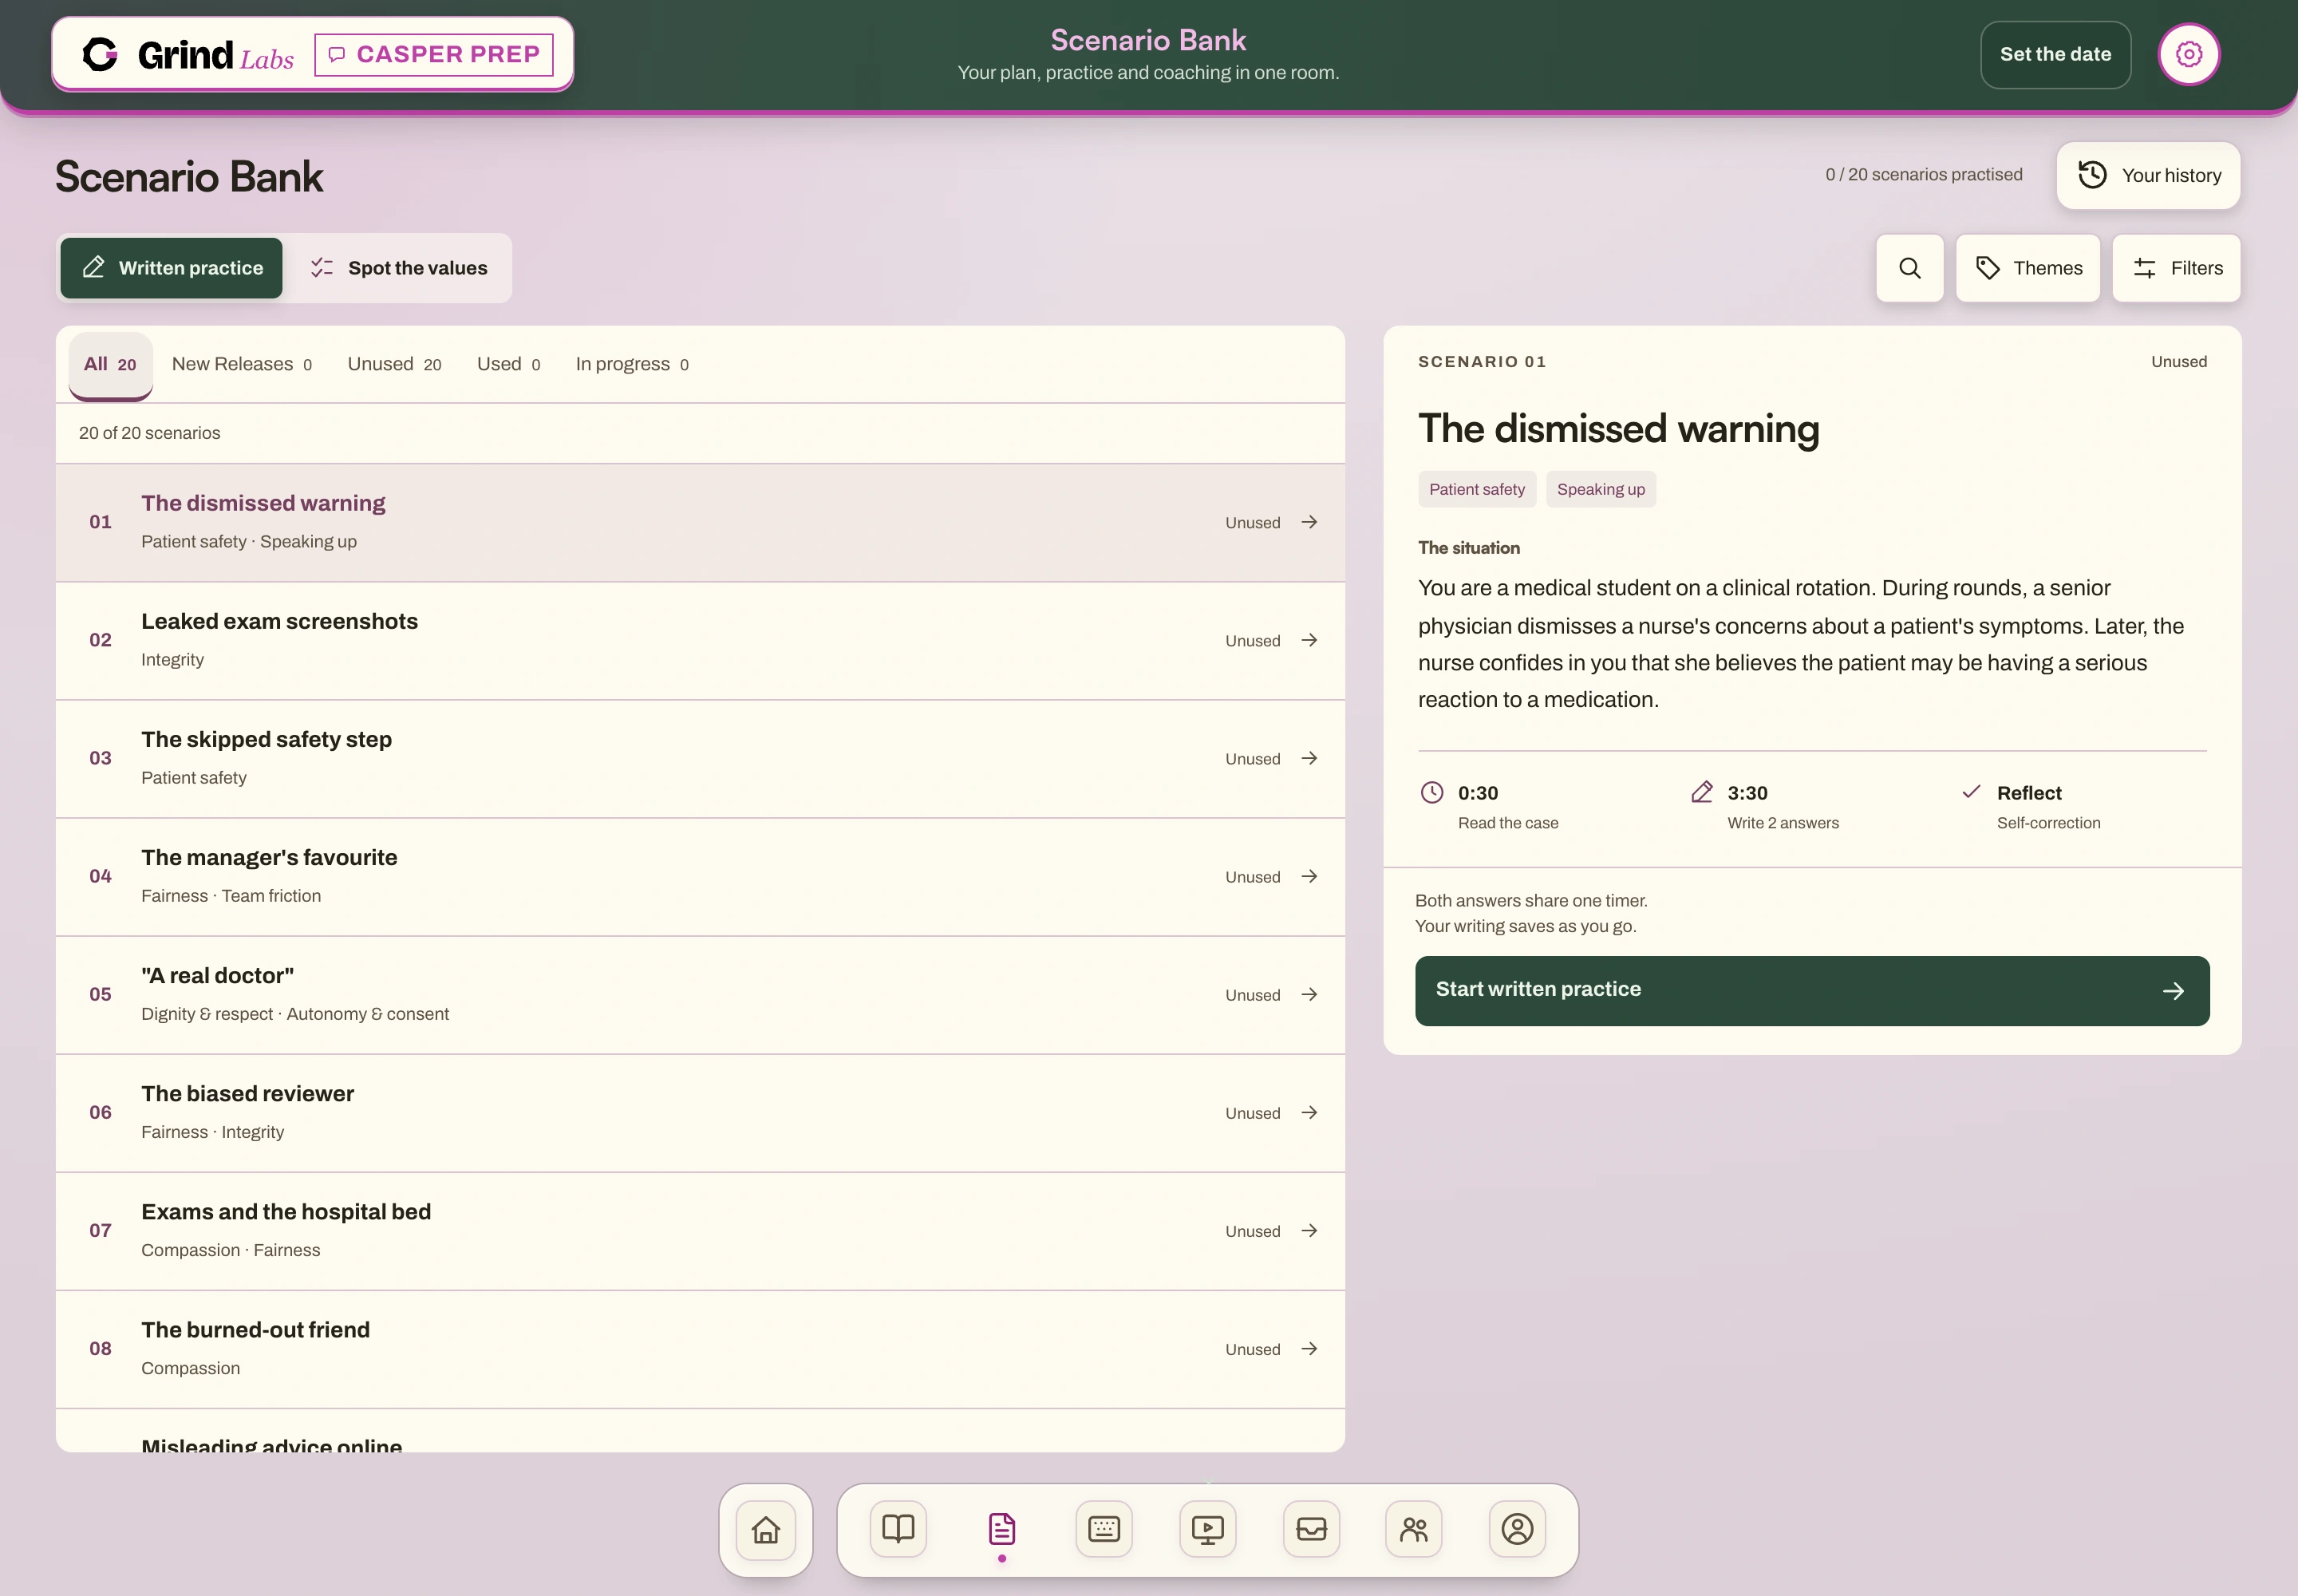The width and height of the screenshot is (2298, 1596).
Task: Open the video monitor icon in dock
Action: 1207,1529
